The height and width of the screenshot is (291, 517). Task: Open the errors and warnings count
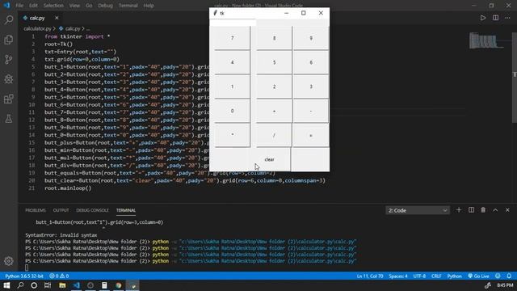tap(59, 276)
